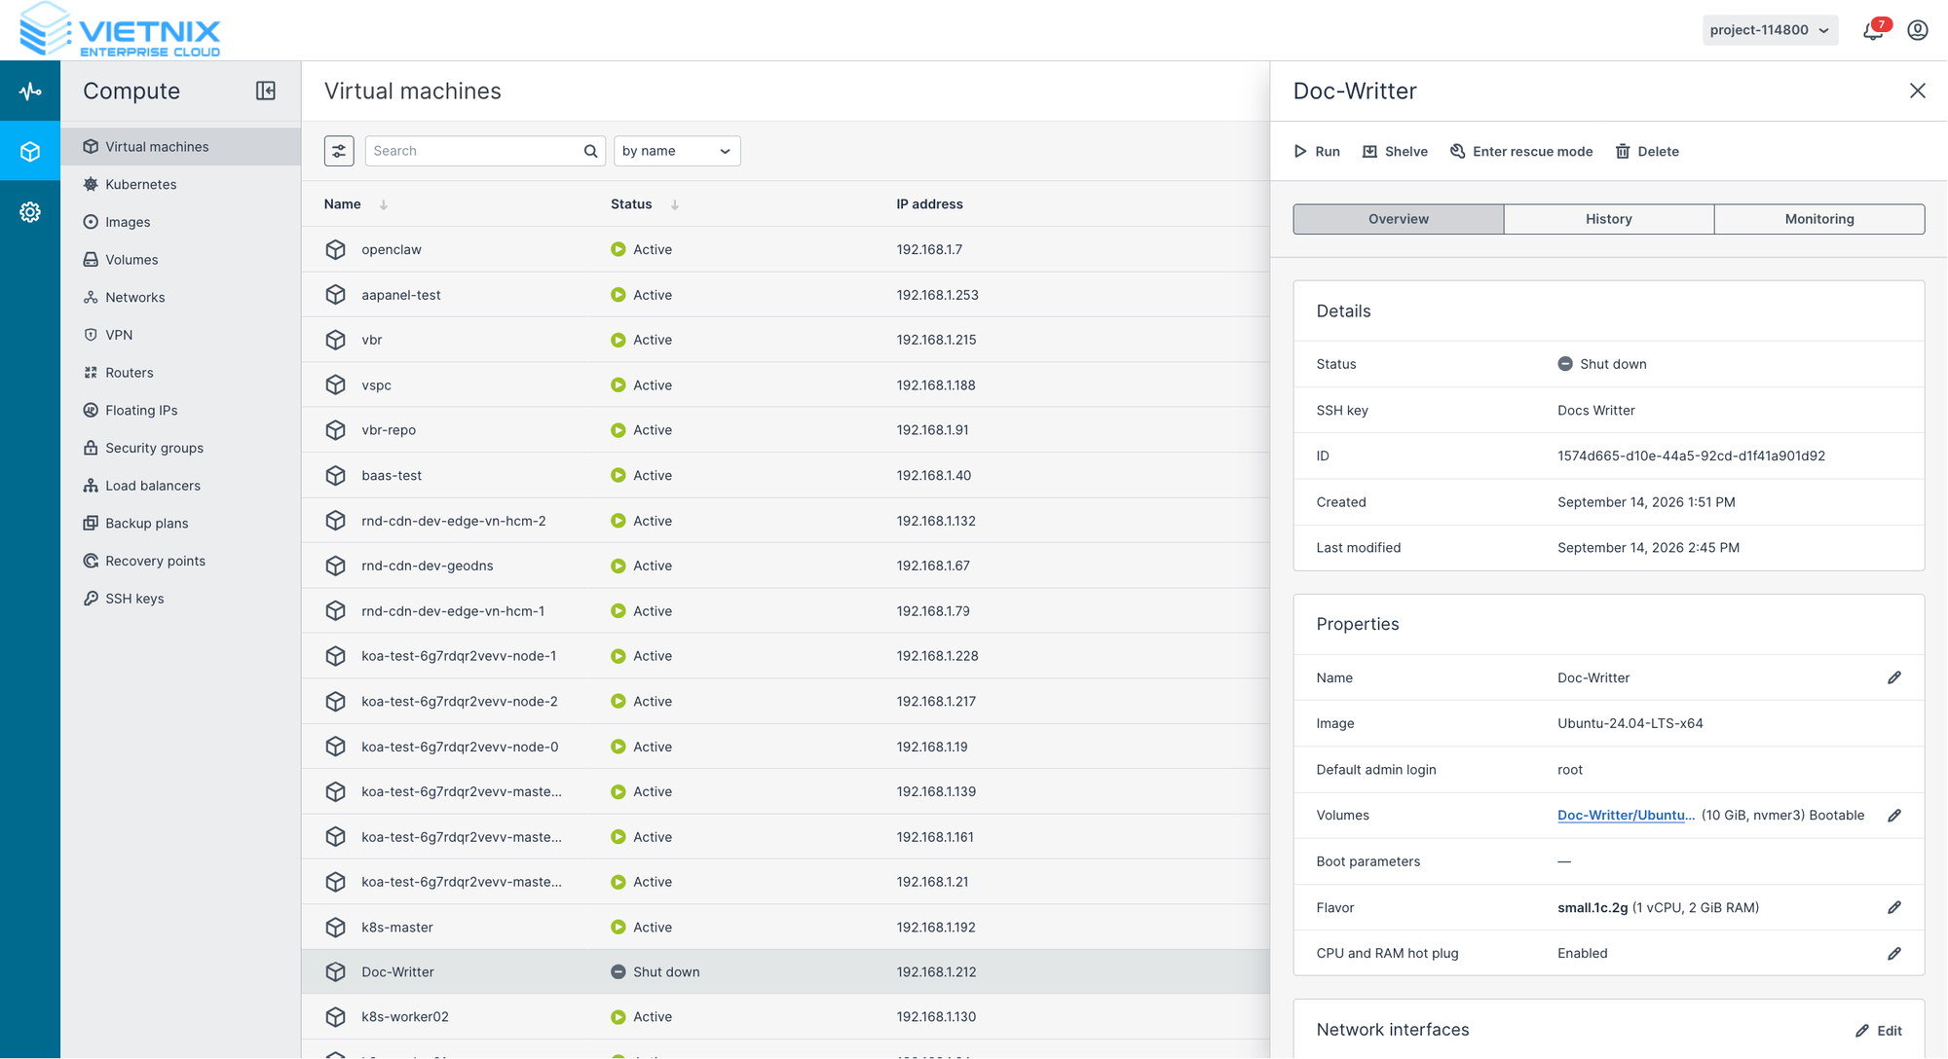Collapse the Compute sidebar panel icon

pos(266,91)
